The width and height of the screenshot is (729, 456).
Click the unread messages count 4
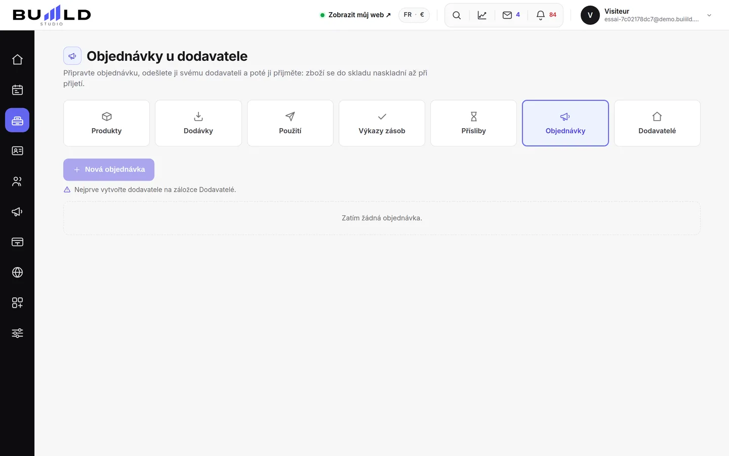pos(518,15)
